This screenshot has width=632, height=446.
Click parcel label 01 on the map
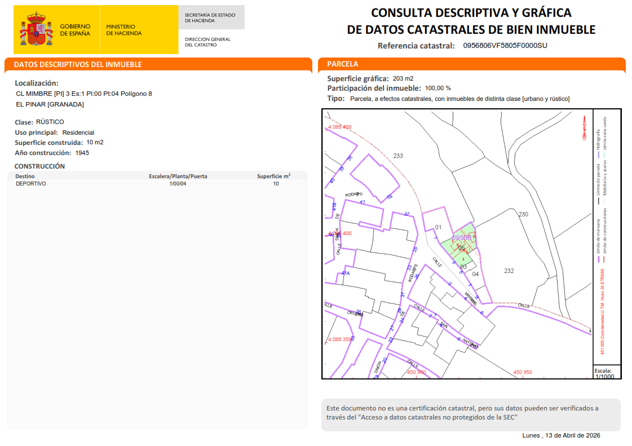click(437, 227)
